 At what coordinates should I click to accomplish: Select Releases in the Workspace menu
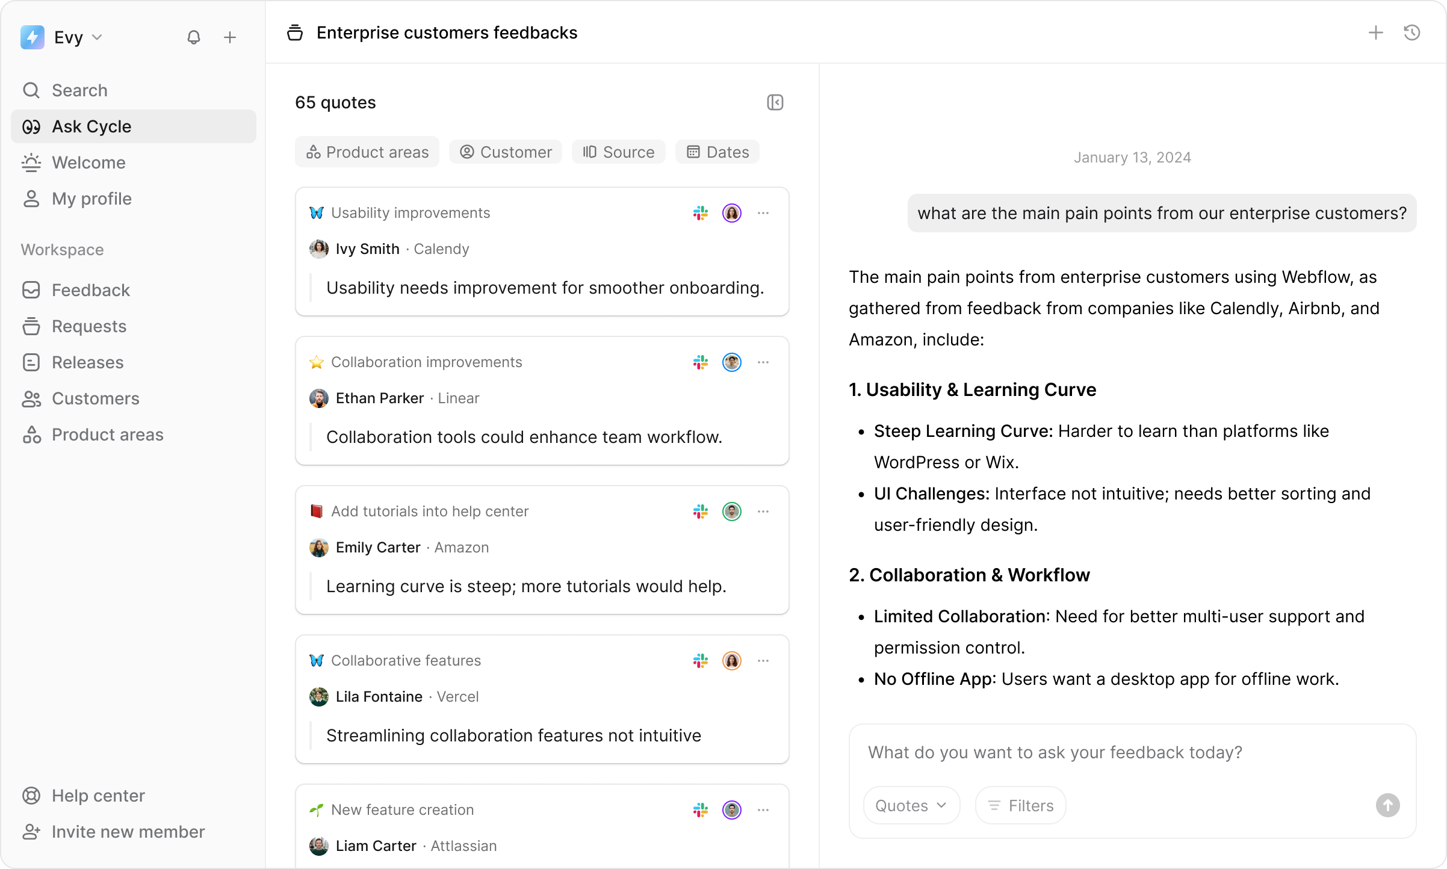pyautogui.click(x=87, y=362)
